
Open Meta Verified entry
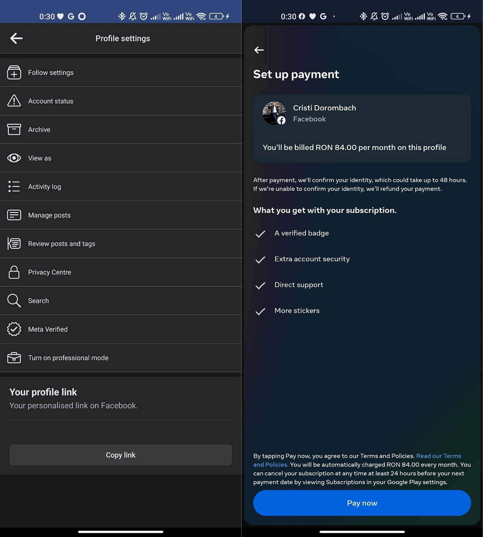121,329
